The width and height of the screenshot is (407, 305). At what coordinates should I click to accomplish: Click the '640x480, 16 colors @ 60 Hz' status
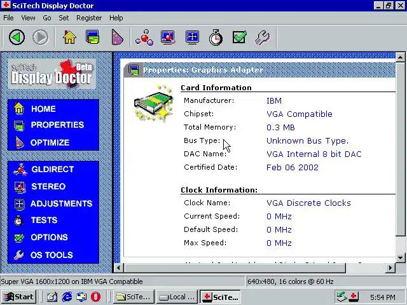click(x=290, y=281)
